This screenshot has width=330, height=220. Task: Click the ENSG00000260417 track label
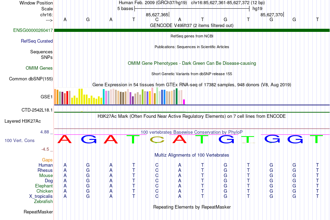click(33, 30)
